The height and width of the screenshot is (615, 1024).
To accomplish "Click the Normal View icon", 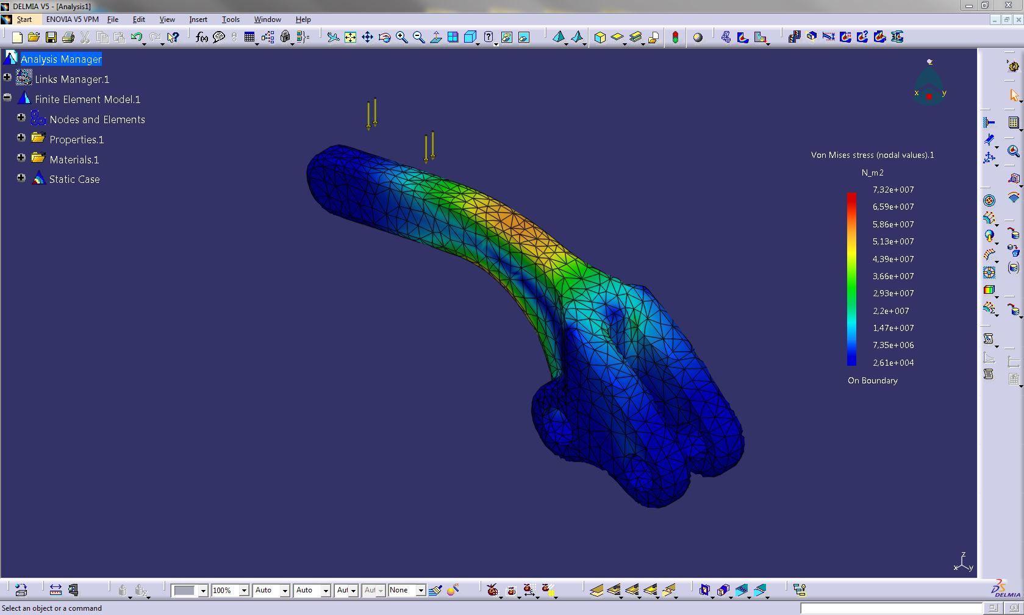I will click(x=435, y=38).
